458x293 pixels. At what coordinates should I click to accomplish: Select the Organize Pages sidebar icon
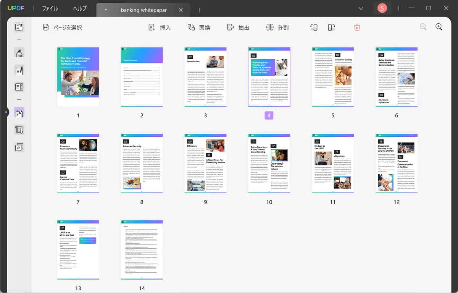click(x=19, y=112)
